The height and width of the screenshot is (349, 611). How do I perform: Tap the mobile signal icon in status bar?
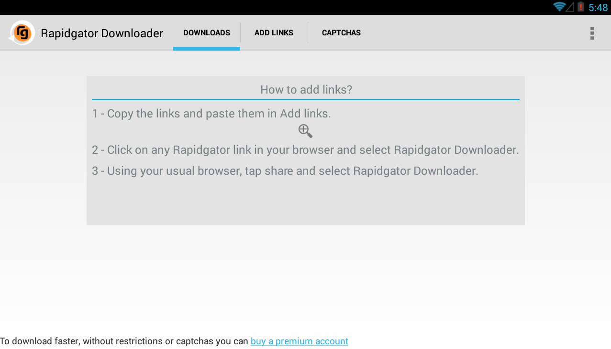[570, 7]
